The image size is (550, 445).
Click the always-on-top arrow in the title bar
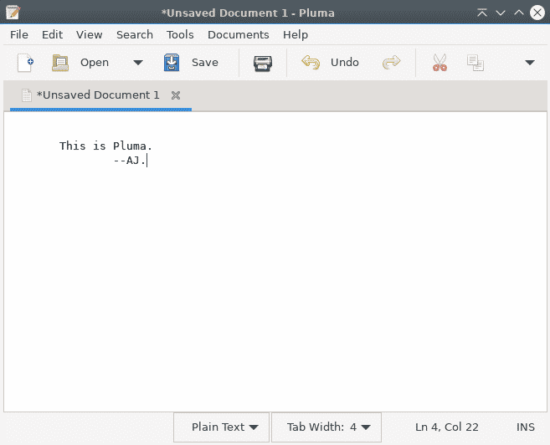[482, 13]
